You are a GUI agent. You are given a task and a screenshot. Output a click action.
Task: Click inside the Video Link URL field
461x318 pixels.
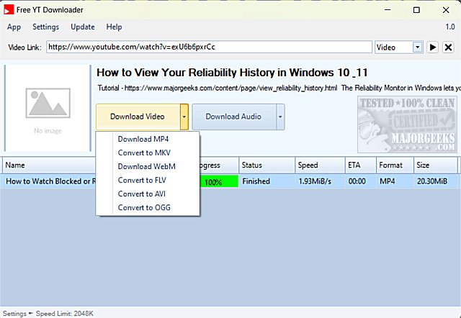pos(209,47)
